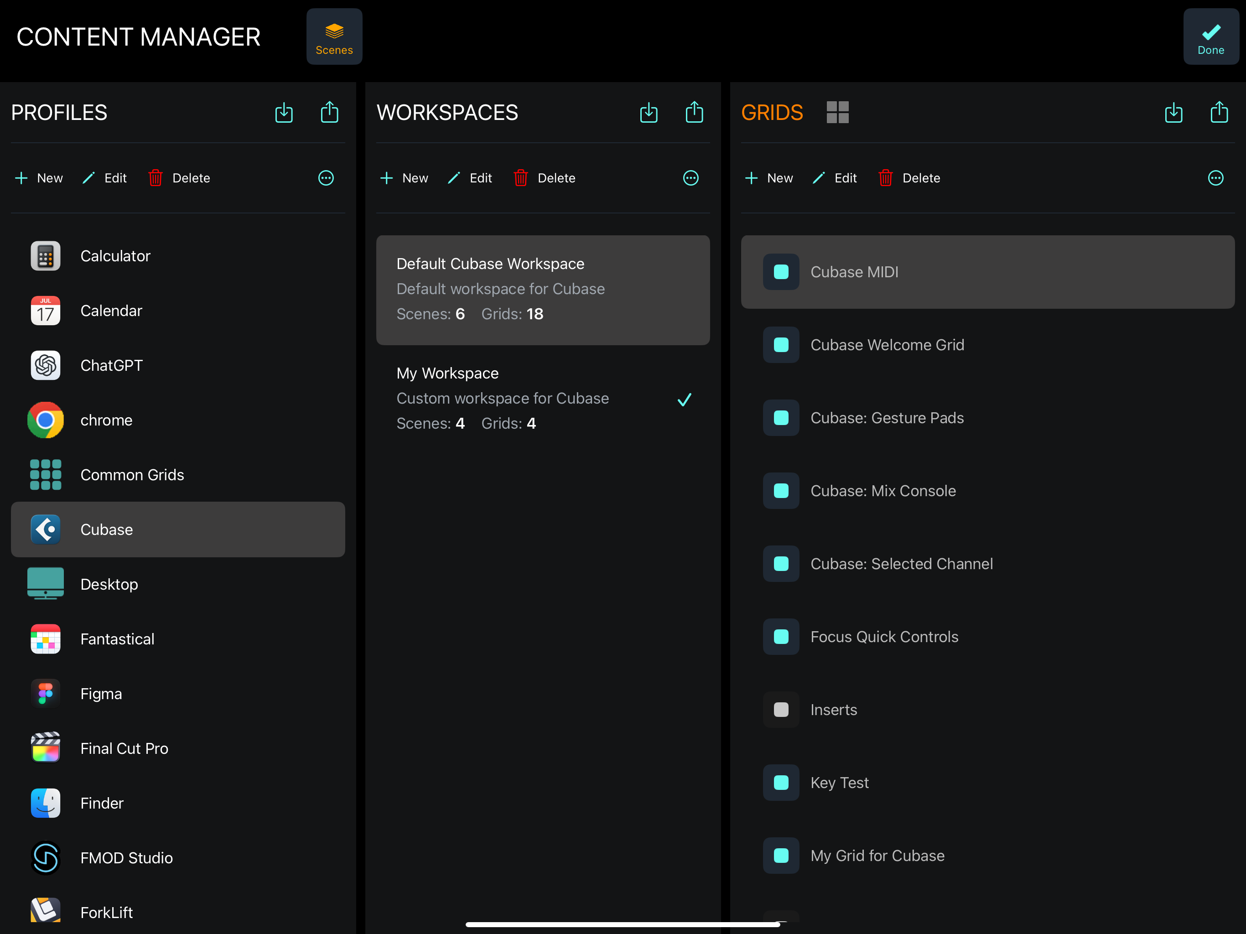Click the Grids share icon

(1219, 112)
